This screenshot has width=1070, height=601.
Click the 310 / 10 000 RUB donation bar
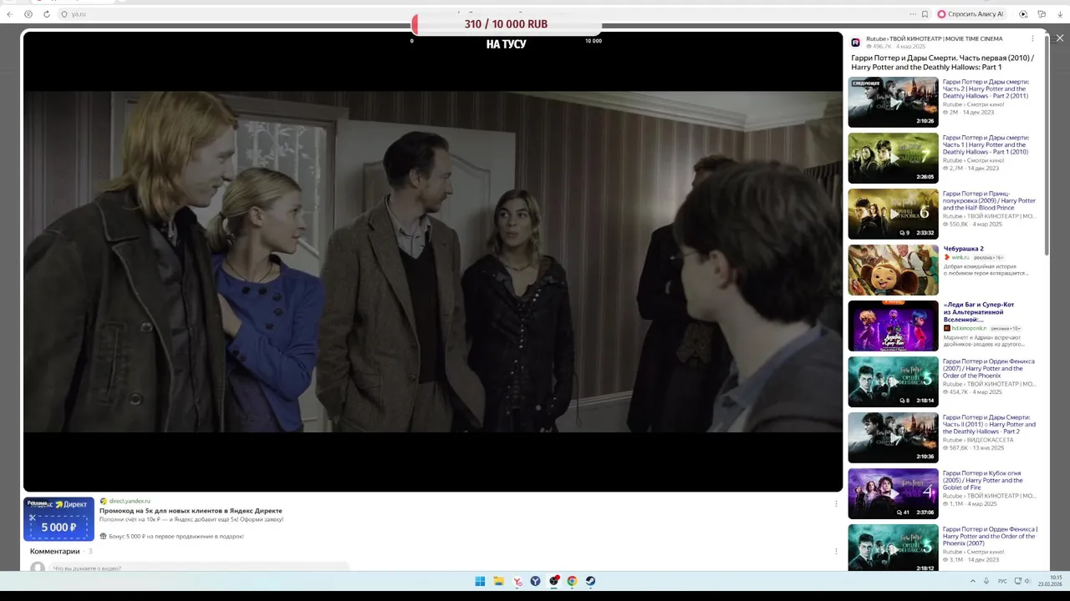(506, 24)
